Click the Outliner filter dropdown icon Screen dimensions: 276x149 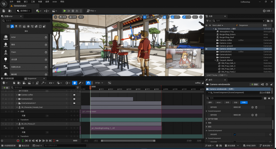pyautogui.click(x=208, y=21)
